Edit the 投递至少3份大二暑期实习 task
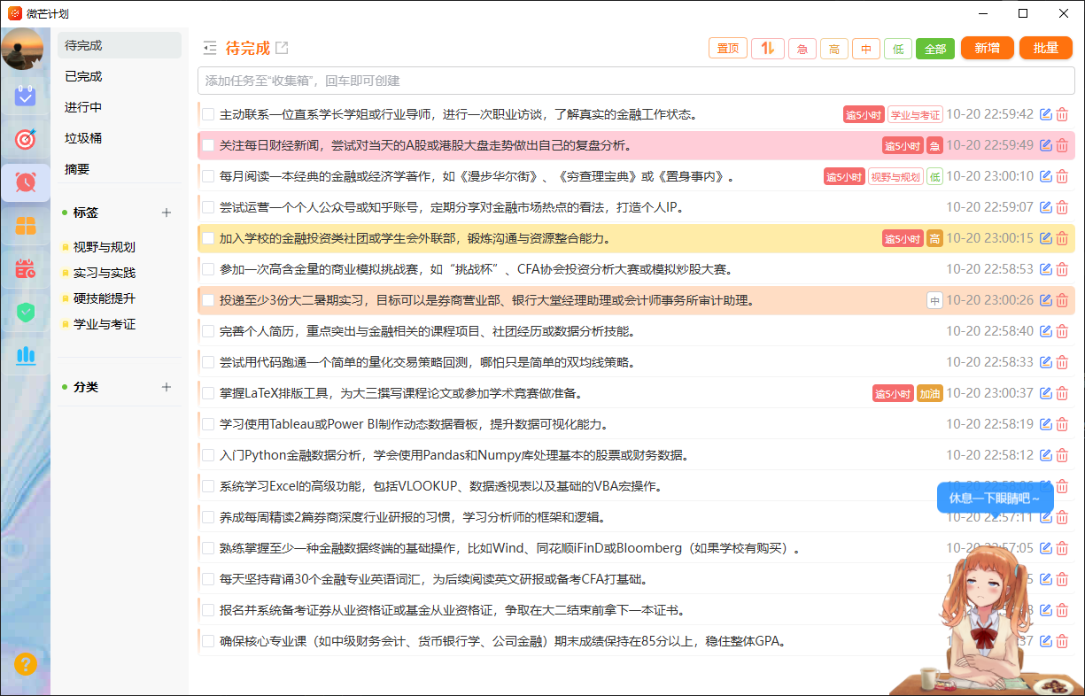This screenshot has width=1085, height=696. (1046, 300)
